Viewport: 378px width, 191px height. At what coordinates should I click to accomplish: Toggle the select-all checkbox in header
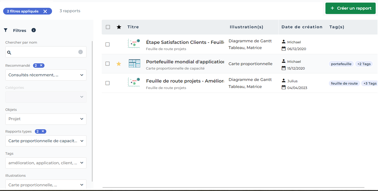[x=108, y=27]
